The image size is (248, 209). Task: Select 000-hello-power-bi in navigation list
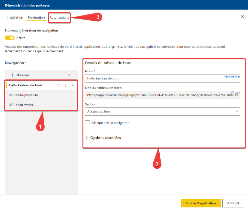[41, 95]
